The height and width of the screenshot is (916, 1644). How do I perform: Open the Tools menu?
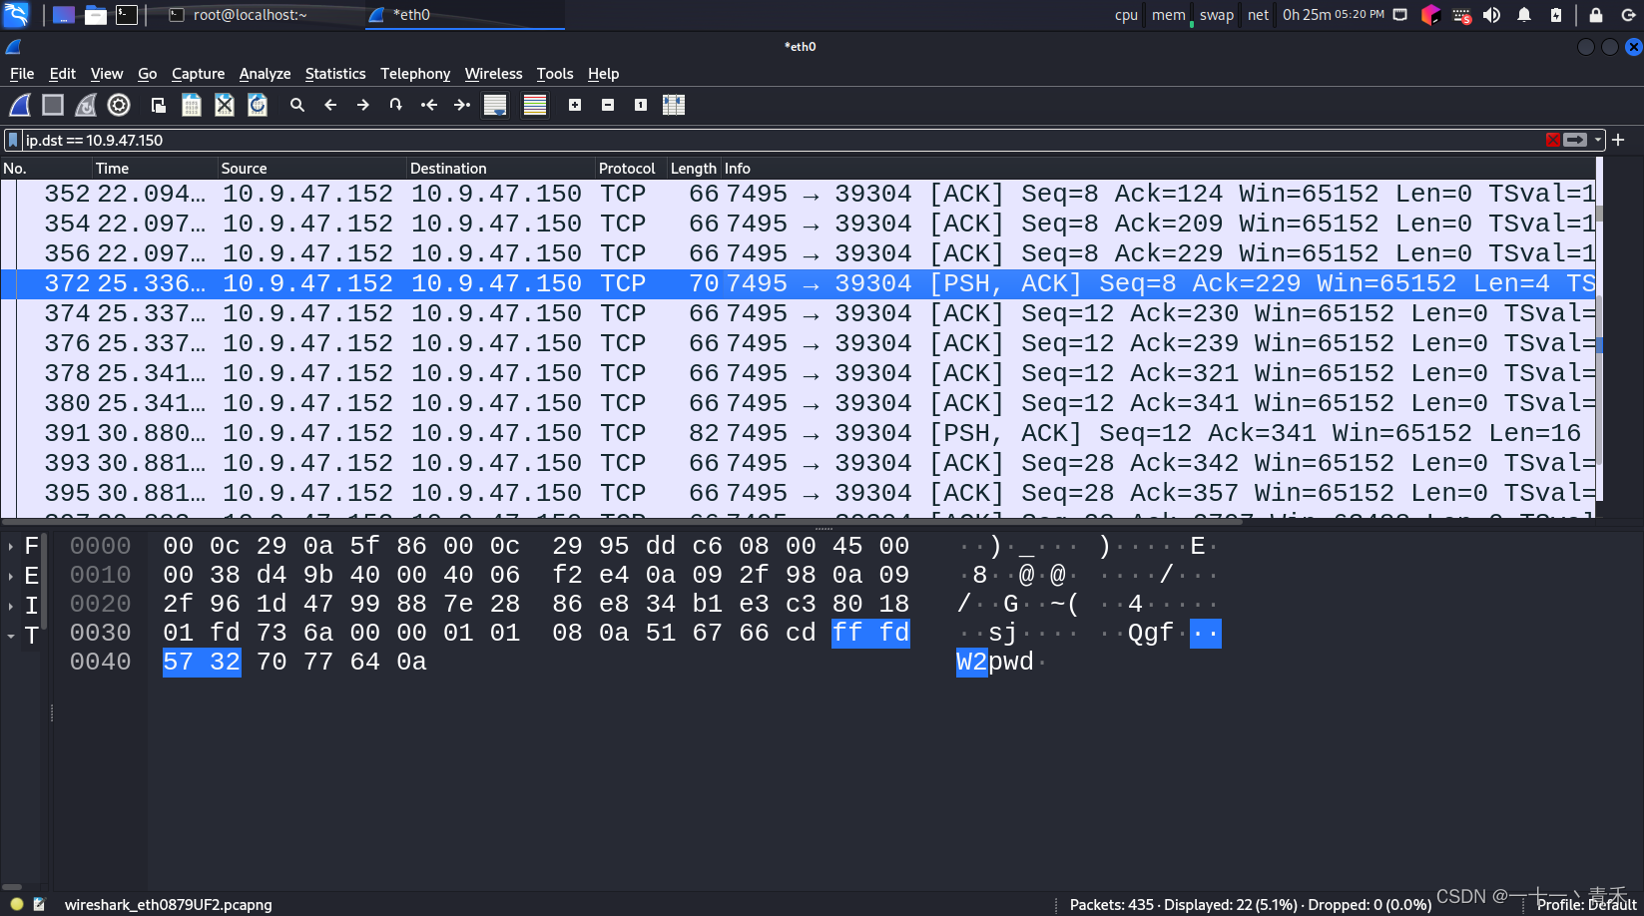point(555,74)
